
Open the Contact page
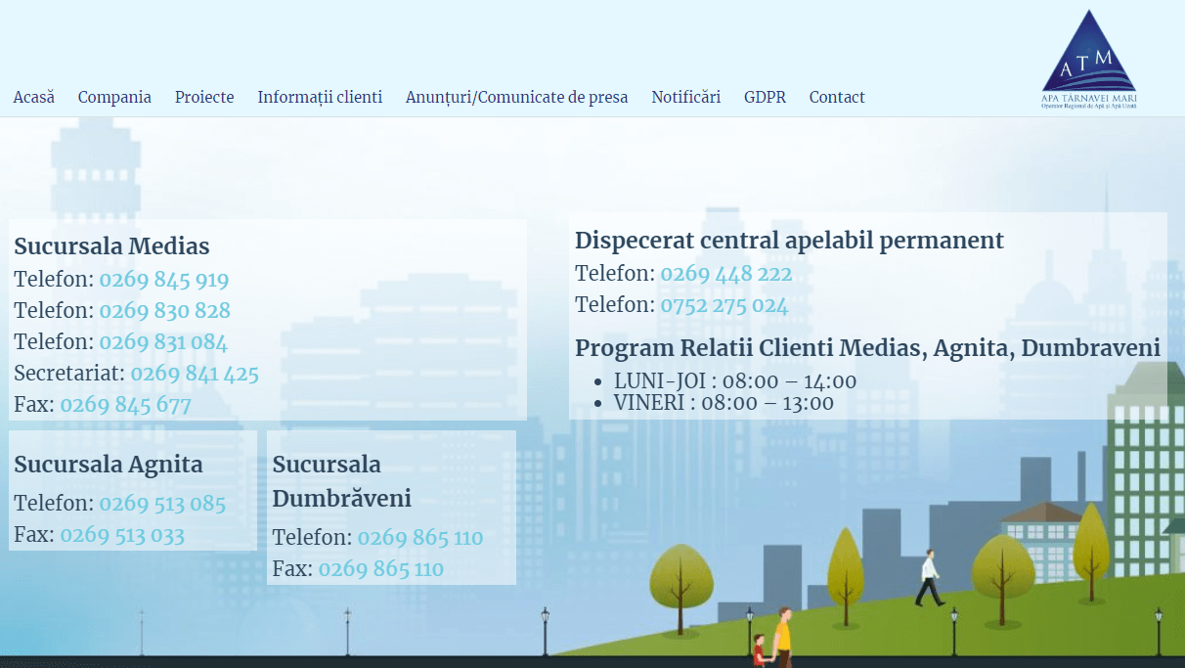pyautogui.click(x=837, y=97)
